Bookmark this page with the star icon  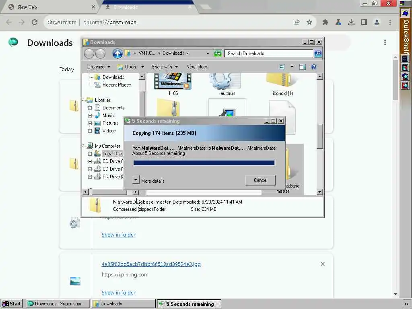click(309, 23)
